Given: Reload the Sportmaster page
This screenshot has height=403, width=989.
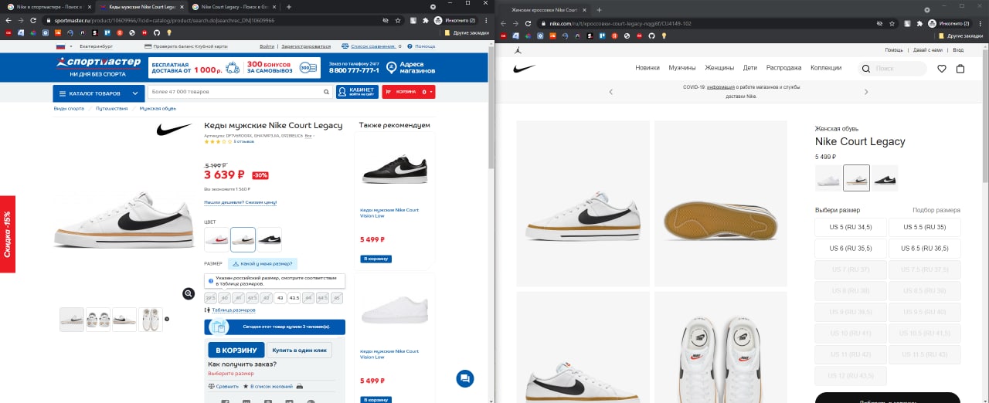Looking at the screenshot, I should click(x=33, y=20).
